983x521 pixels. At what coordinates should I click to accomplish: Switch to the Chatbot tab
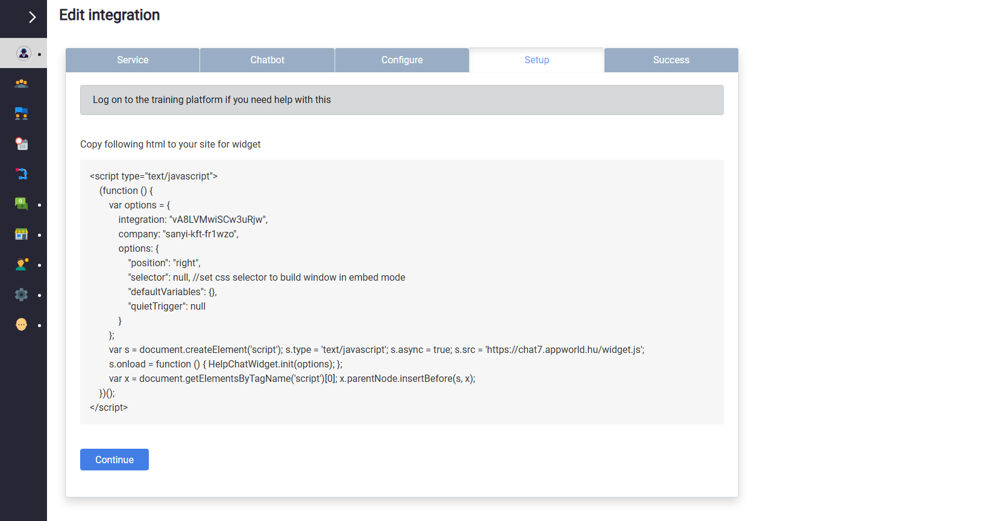(267, 60)
